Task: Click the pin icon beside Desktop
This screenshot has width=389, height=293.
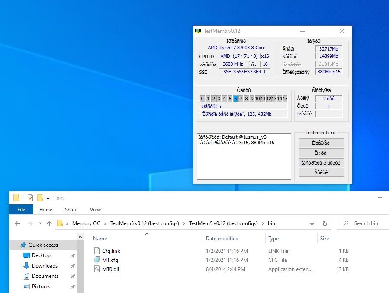Action: pyautogui.click(x=73, y=255)
